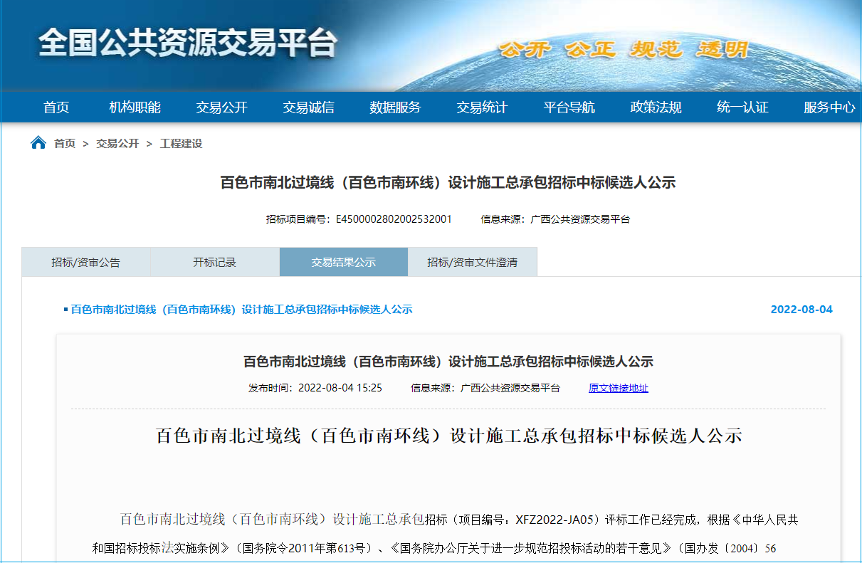Click the blue announcement title dated 2022-08-04

pyautogui.click(x=241, y=310)
